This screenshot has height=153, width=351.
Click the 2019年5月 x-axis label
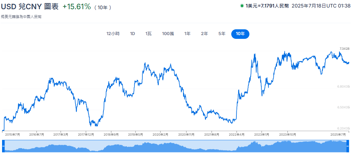pos(136,135)
